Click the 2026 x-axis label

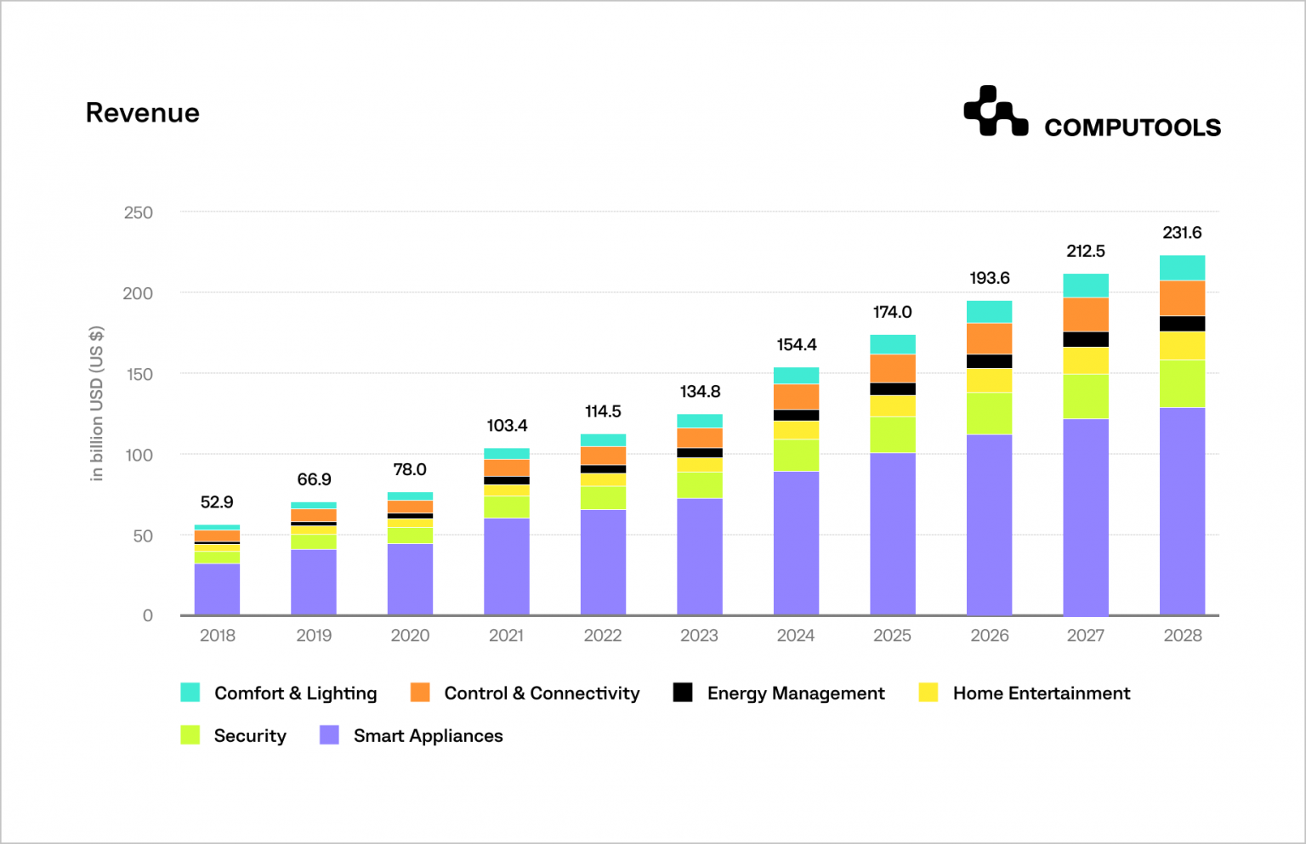pos(990,635)
